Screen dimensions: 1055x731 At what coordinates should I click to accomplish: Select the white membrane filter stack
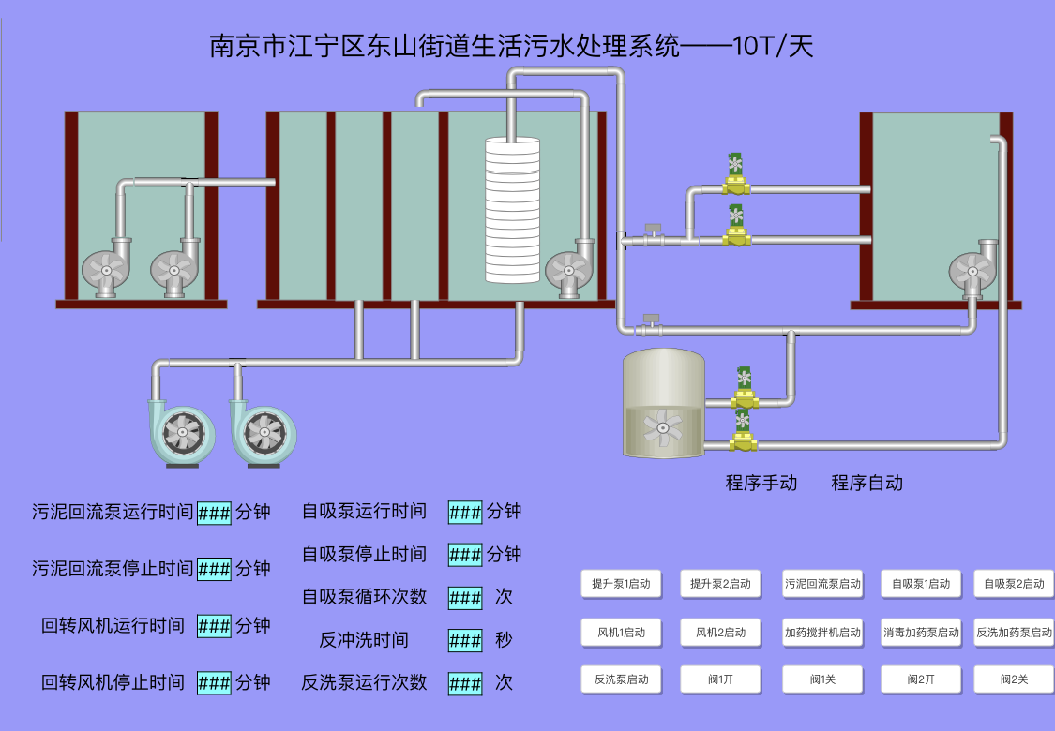512,210
